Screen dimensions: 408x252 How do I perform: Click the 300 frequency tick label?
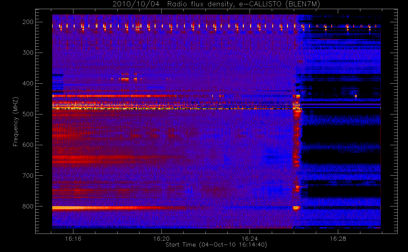[x=28, y=53]
